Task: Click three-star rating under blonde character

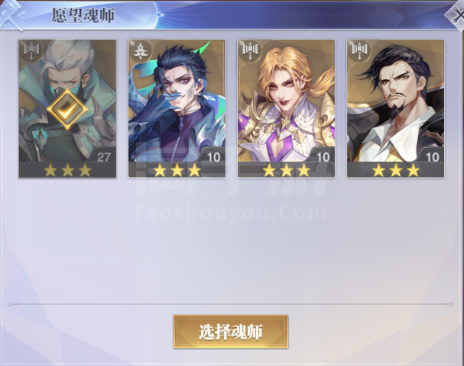Action: click(x=286, y=170)
